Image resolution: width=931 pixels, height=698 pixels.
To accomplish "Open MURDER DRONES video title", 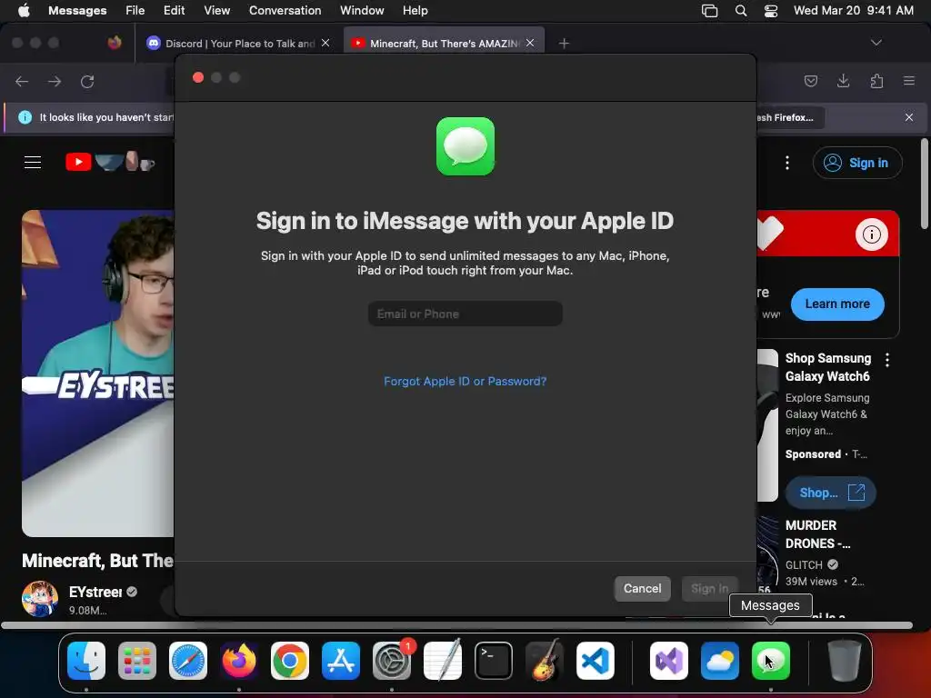I will (817, 534).
